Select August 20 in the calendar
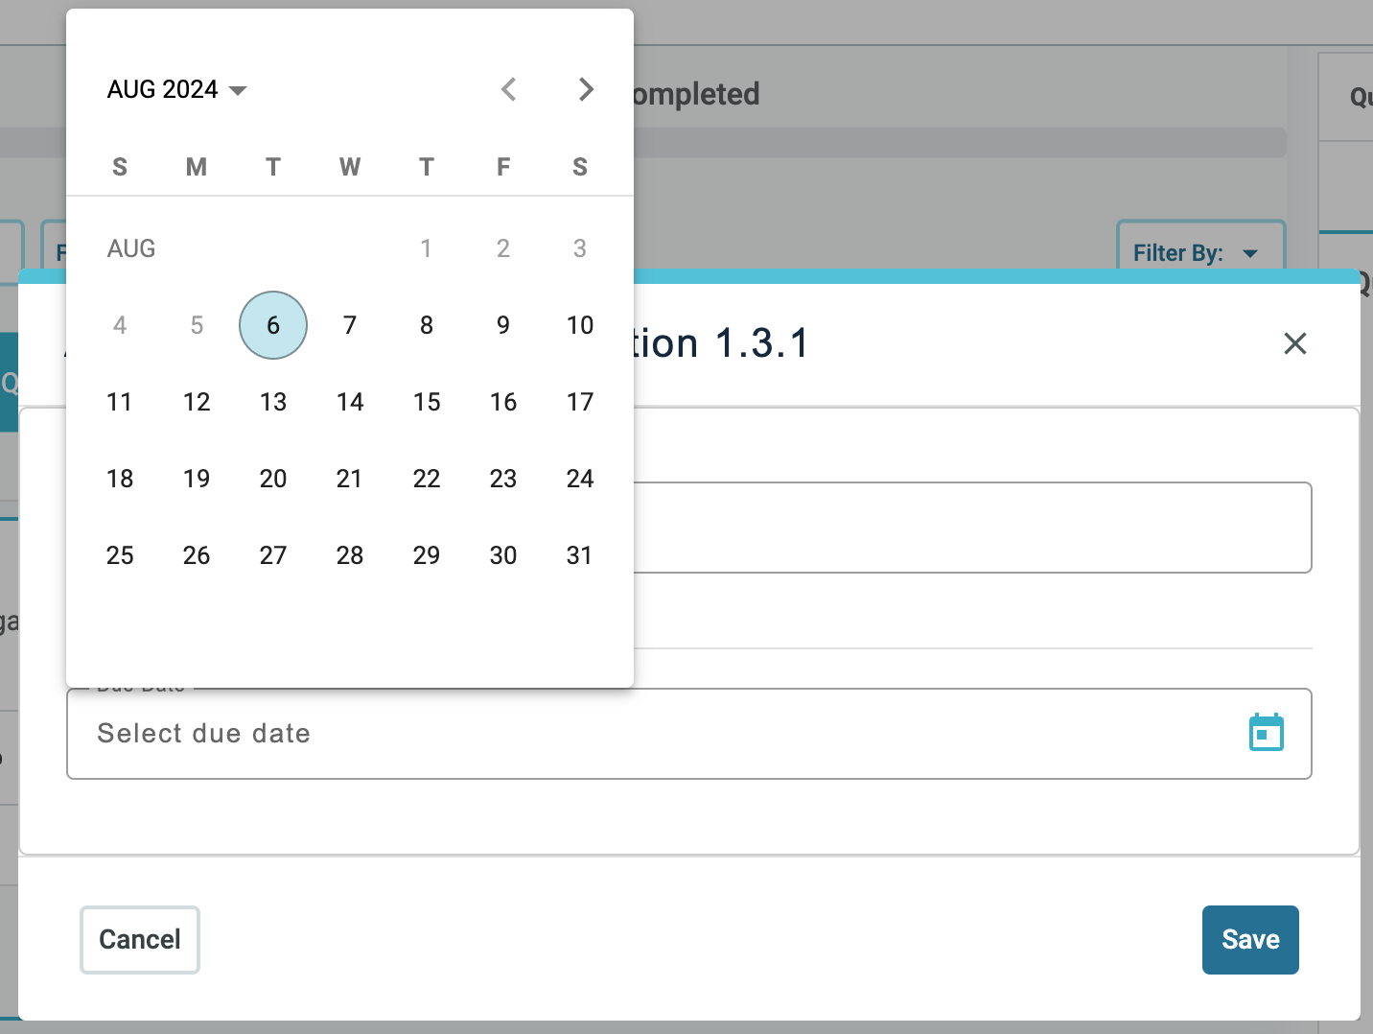The width and height of the screenshot is (1373, 1034). 272,479
